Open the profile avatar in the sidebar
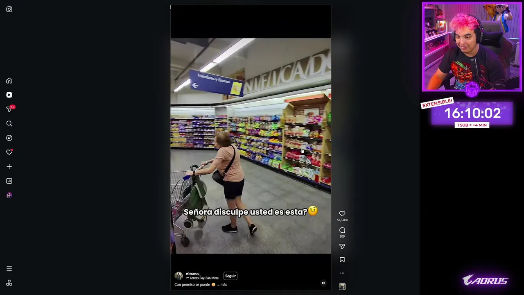The height and width of the screenshot is (295, 524). (x=9, y=195)
